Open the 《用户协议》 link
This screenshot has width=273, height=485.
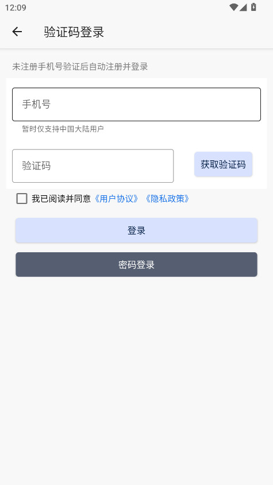(116, 199)
